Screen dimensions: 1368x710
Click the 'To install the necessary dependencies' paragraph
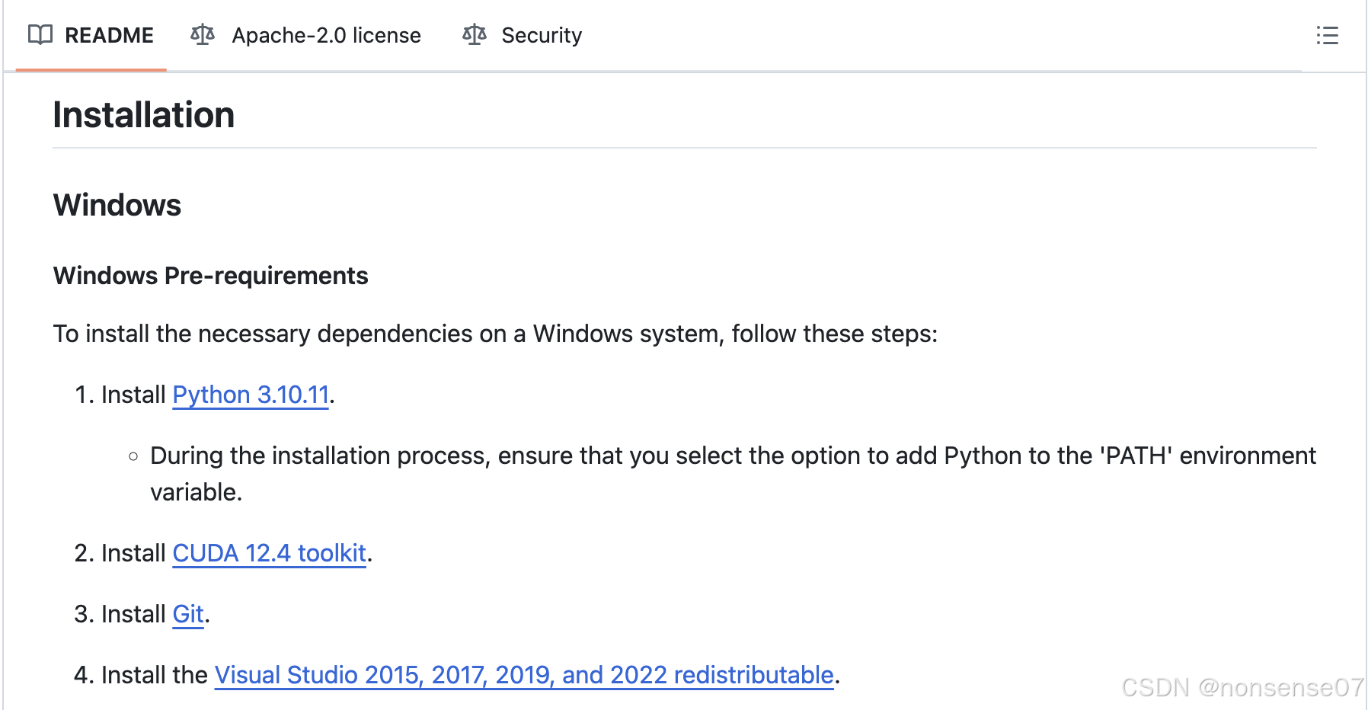click(x=495, y=334)
